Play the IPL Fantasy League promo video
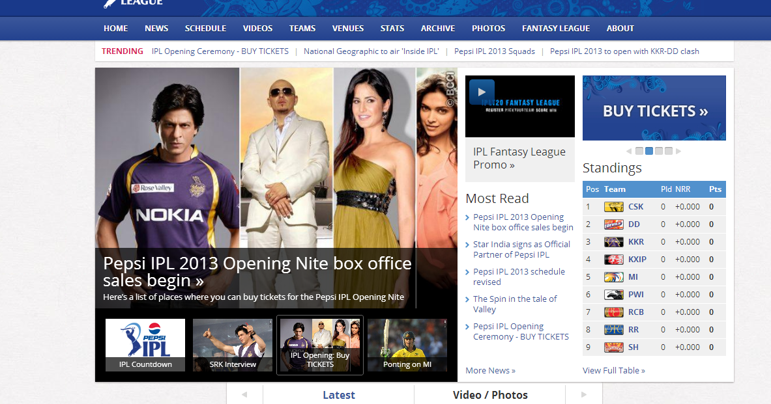Screen dimensions: 771x404 click(482, 92)
